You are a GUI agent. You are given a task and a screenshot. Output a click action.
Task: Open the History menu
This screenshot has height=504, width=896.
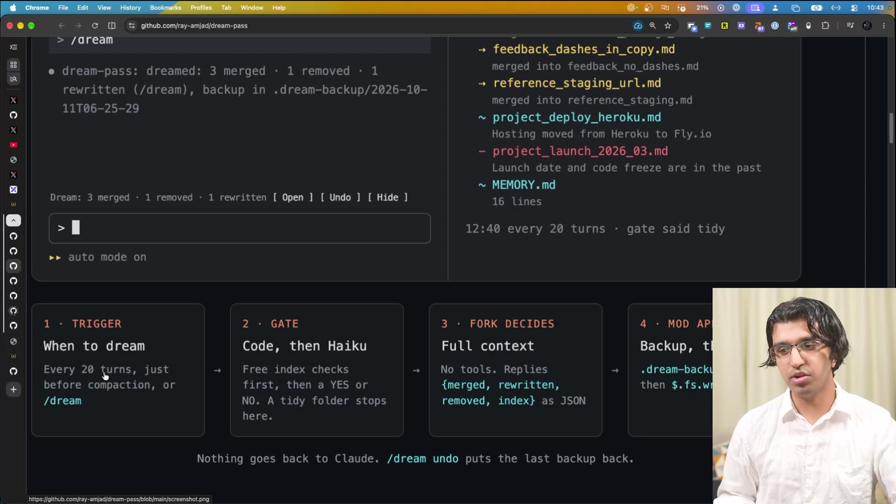[x=130, y=8]
